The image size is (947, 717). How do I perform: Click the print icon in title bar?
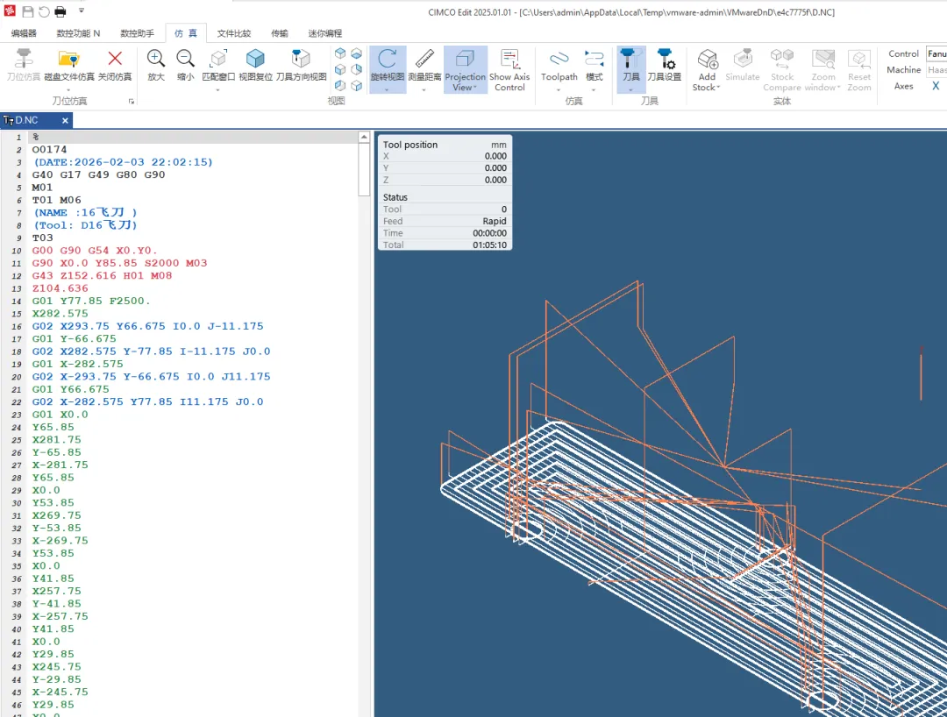[x=61, y=11]
